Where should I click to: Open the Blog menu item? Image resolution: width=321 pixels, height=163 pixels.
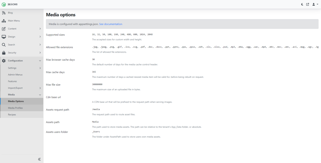(x=22, y=13)
